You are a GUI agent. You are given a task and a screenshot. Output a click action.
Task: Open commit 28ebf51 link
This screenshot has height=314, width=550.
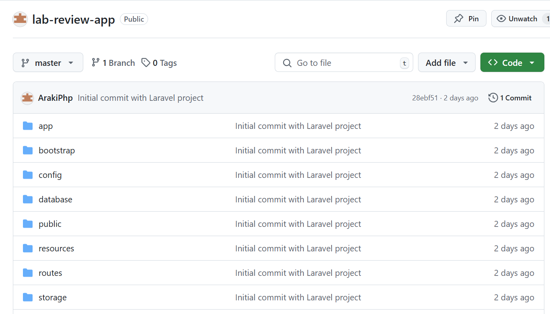click(x=424, y=98)
